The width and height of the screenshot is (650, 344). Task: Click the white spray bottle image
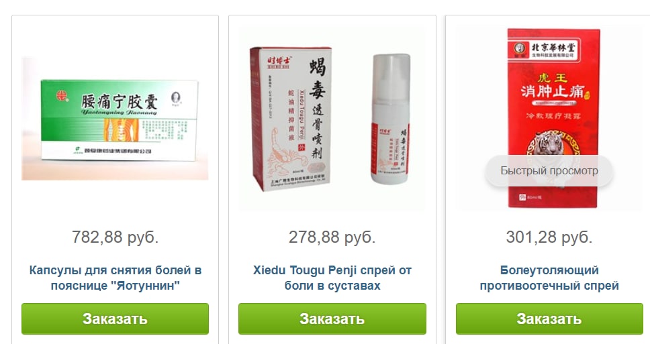390,119
